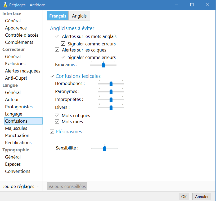Uncheck Signaler comme erreurs under calques

pos(63,57)
